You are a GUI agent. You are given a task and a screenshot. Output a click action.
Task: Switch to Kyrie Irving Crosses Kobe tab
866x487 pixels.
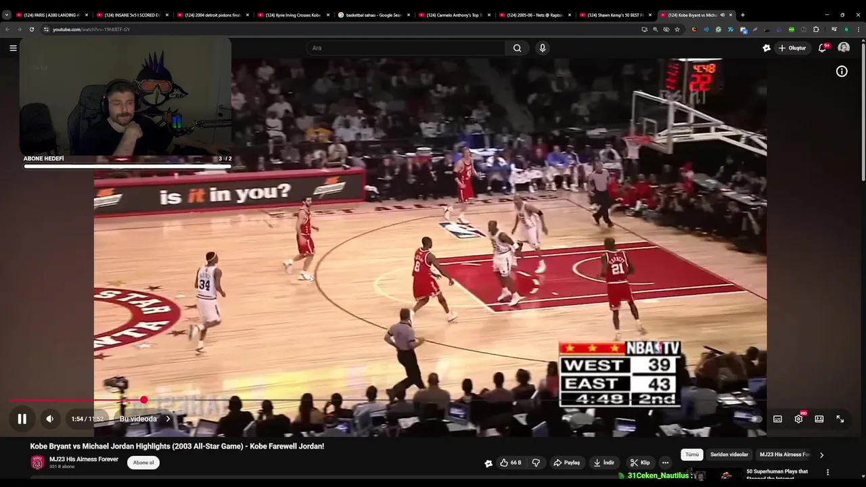coord(293,15)
